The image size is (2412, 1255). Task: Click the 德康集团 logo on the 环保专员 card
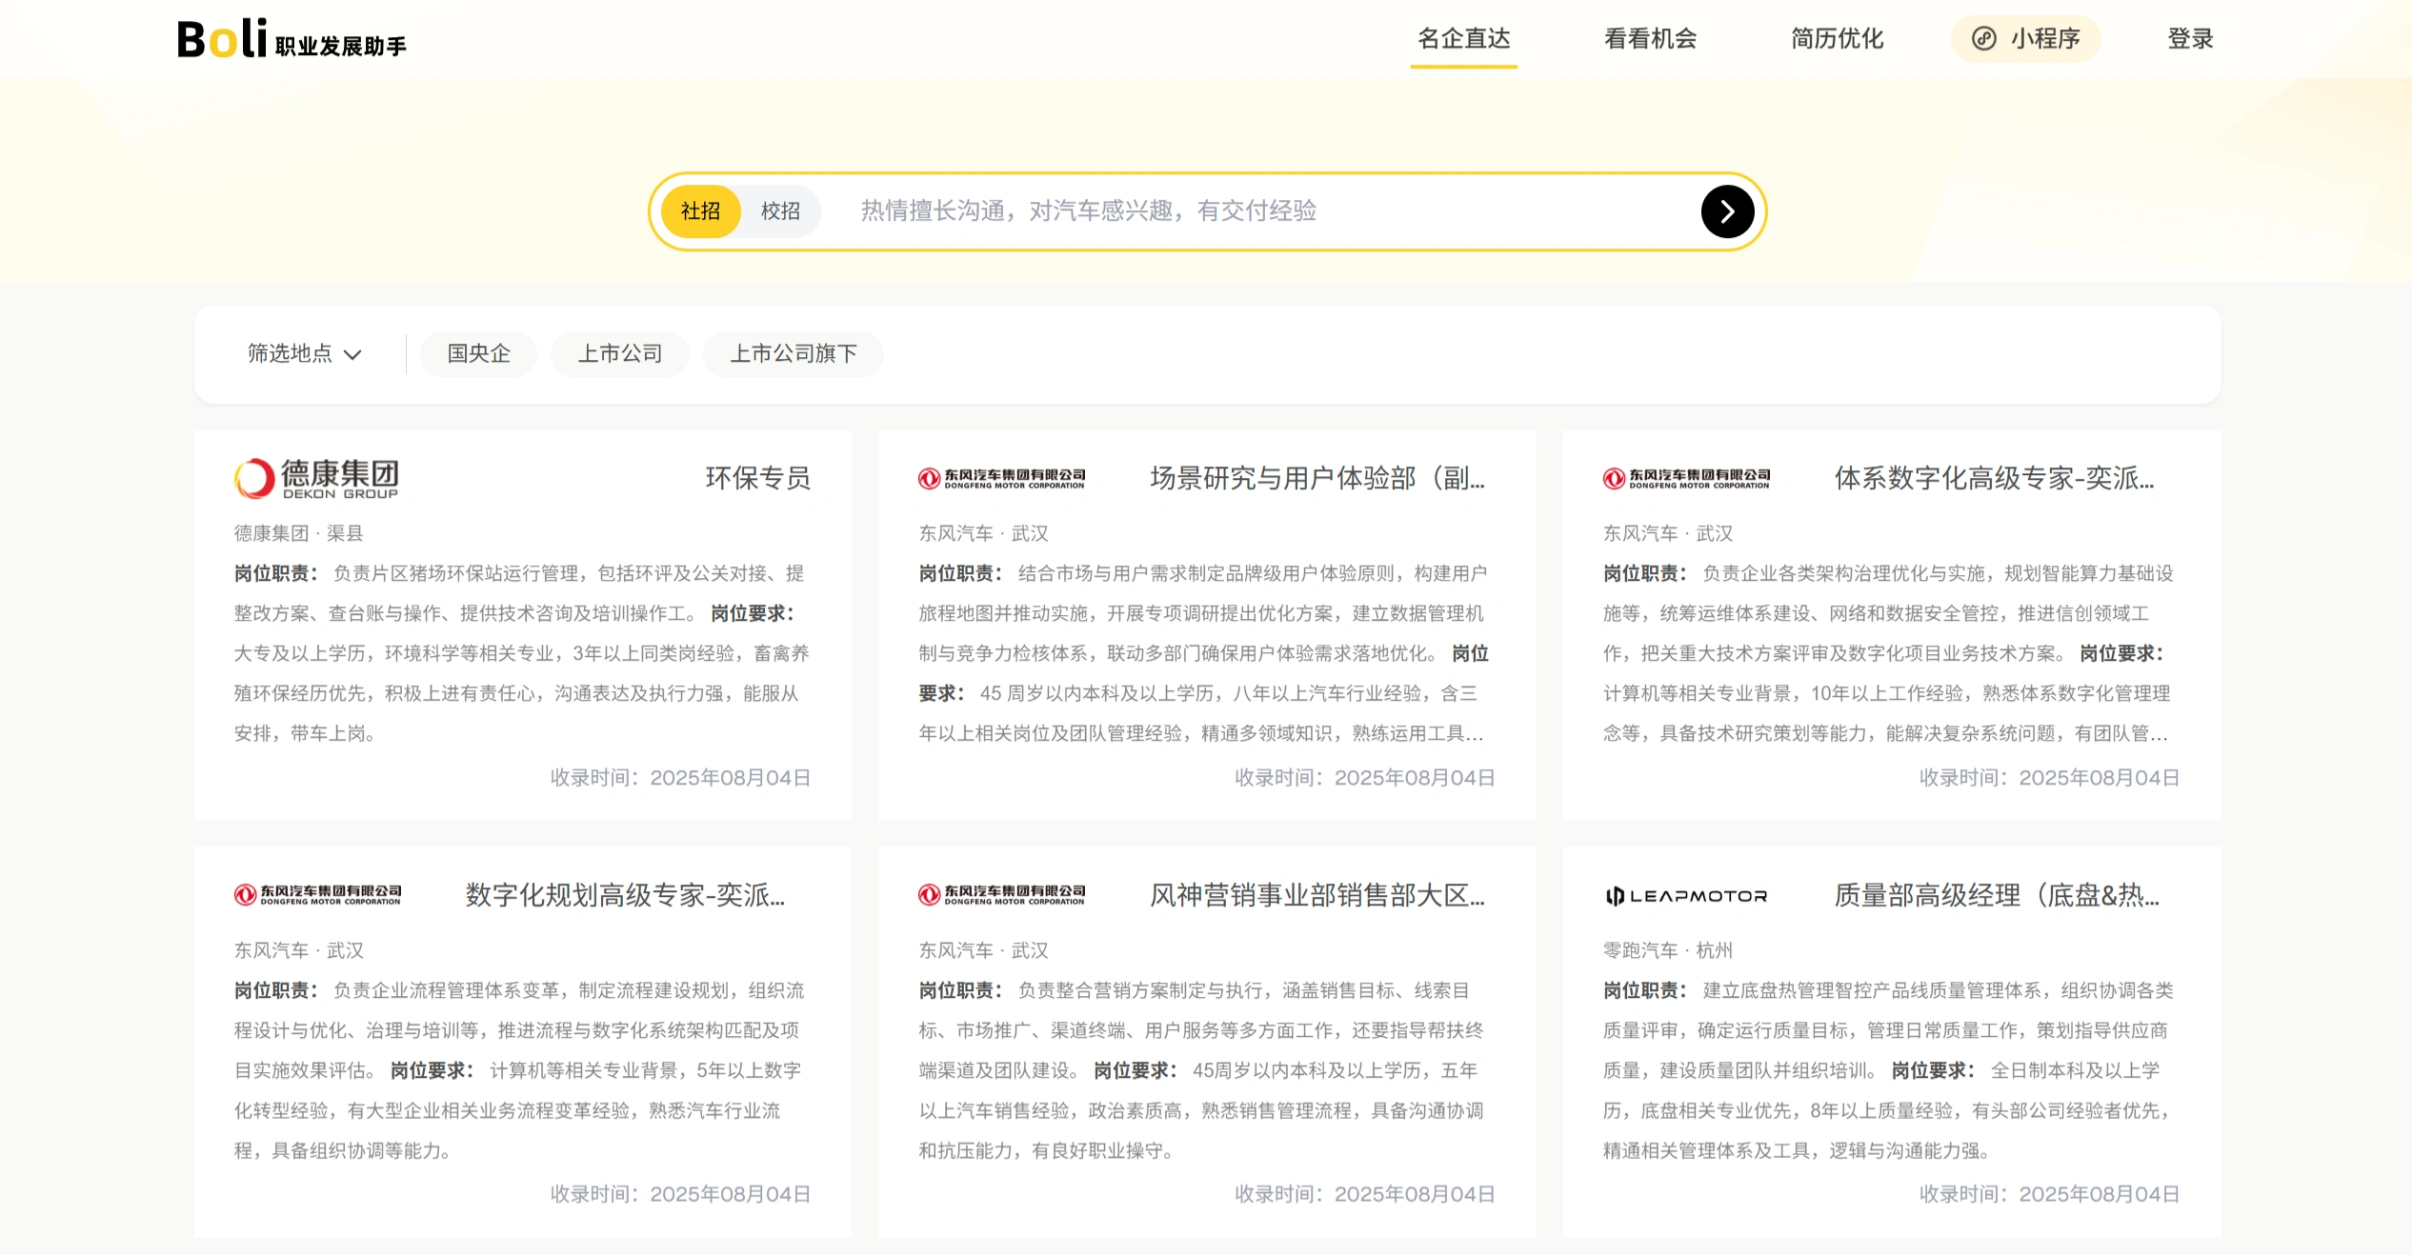316,478
